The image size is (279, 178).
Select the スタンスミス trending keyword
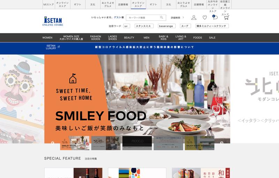[144, 26]
